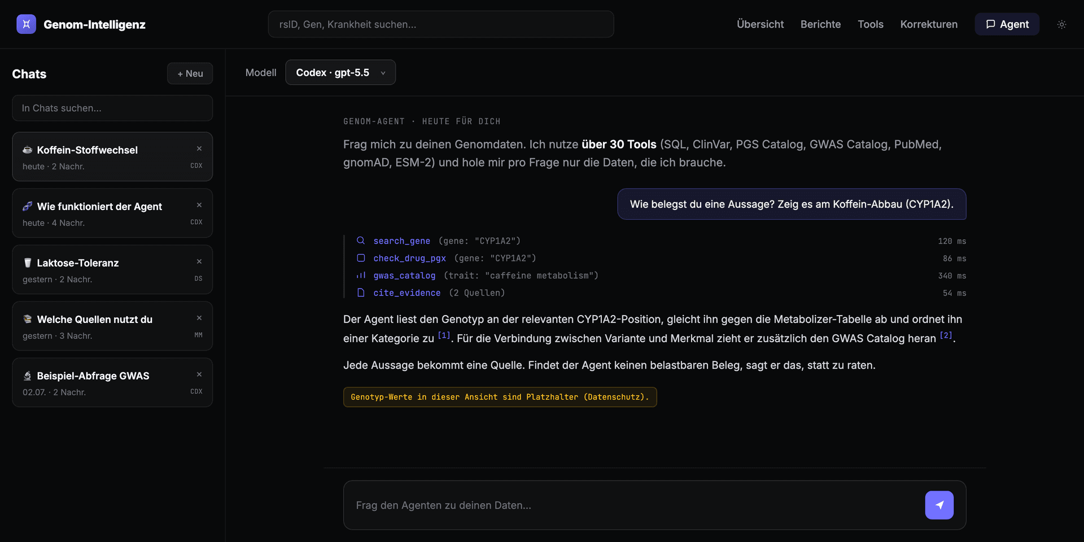
Task: Start a new chat with + Neu
Action: pos(190,73)
